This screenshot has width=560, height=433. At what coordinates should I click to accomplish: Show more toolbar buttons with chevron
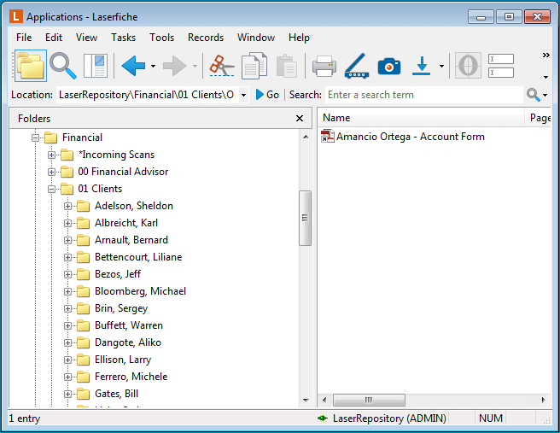[545, 55]
